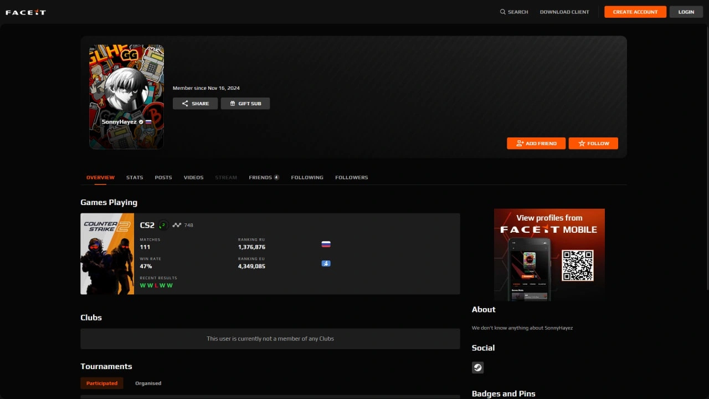
Task: Click the friends count badge showing 4
Action: coord(276,177)
